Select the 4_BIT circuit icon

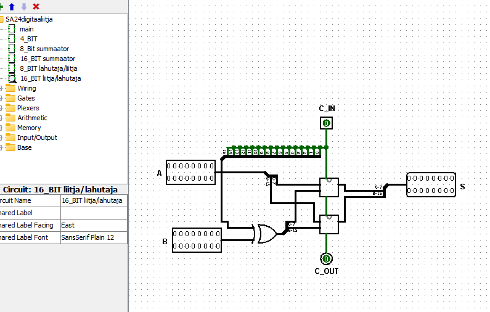point(12,39)
